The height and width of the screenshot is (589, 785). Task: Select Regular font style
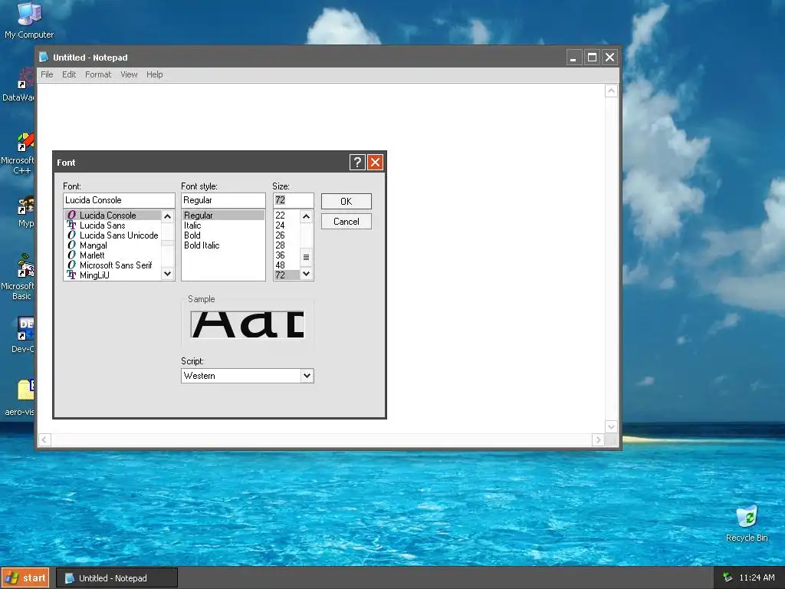point(223,216)
